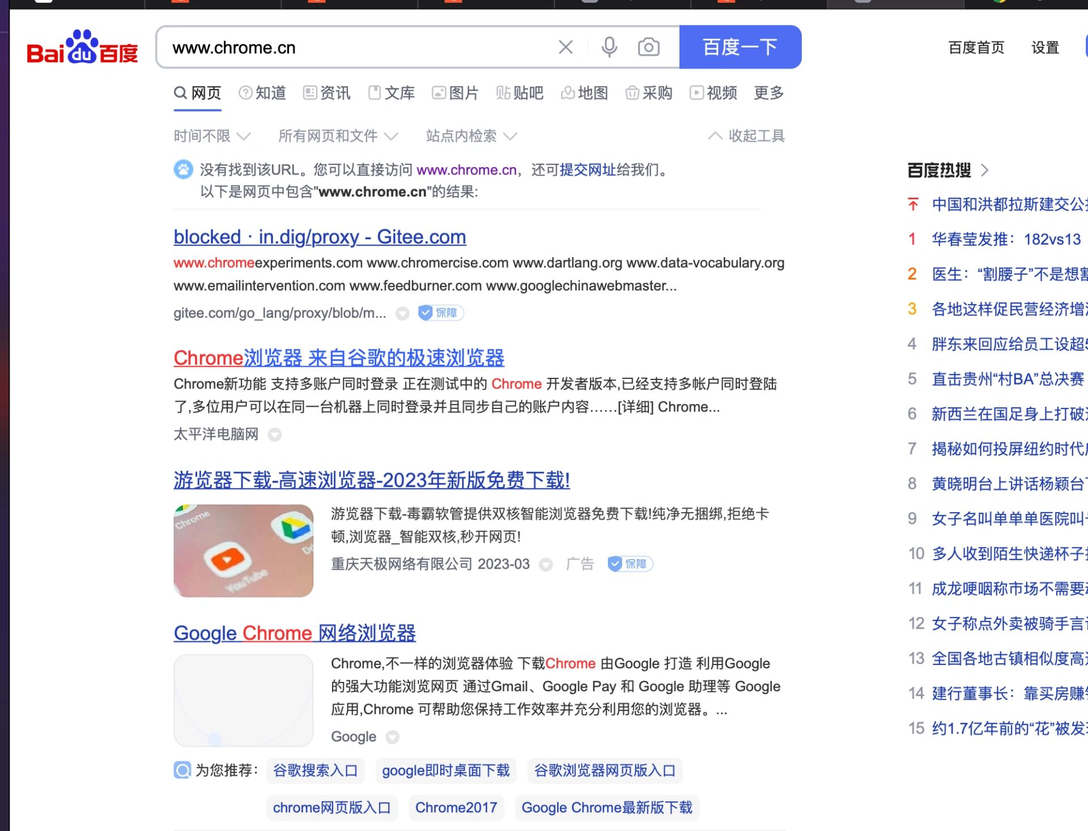The height and width of the screenshot is (831, 1088).
Task: Select suggestion chrome网页版入口
Action: 332,808
